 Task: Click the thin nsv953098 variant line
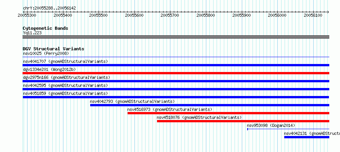[x=288, y=129]
